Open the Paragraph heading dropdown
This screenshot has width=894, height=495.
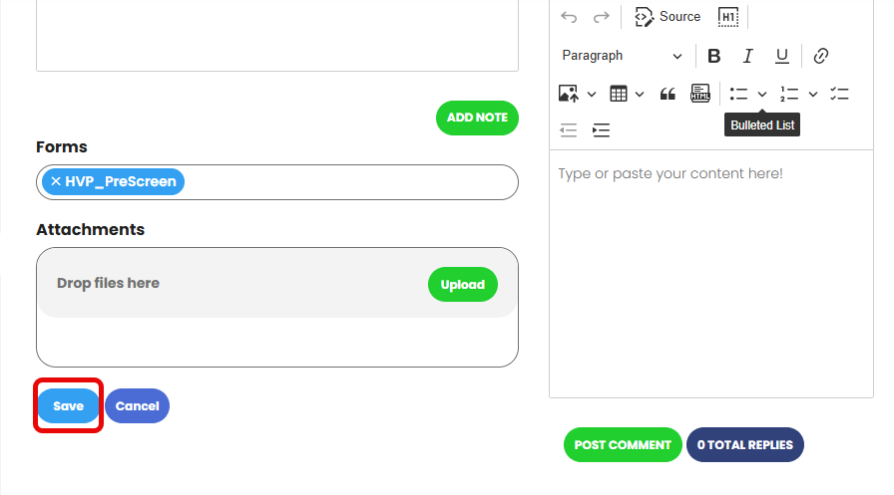tap(622, 56)
